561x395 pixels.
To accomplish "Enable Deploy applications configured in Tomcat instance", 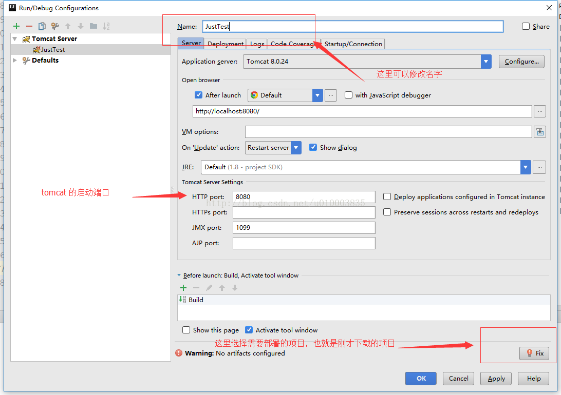I will 387,197.
